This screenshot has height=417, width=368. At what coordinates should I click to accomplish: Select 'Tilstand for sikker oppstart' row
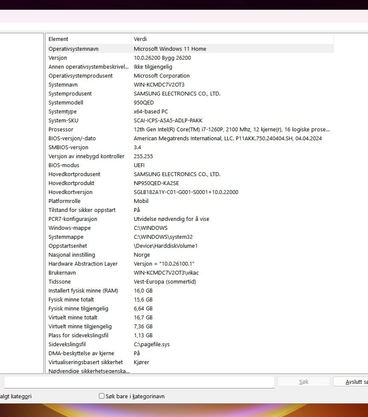click(x=82, y=210)
